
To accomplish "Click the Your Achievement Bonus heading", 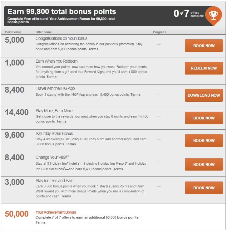I will (56, 212).
